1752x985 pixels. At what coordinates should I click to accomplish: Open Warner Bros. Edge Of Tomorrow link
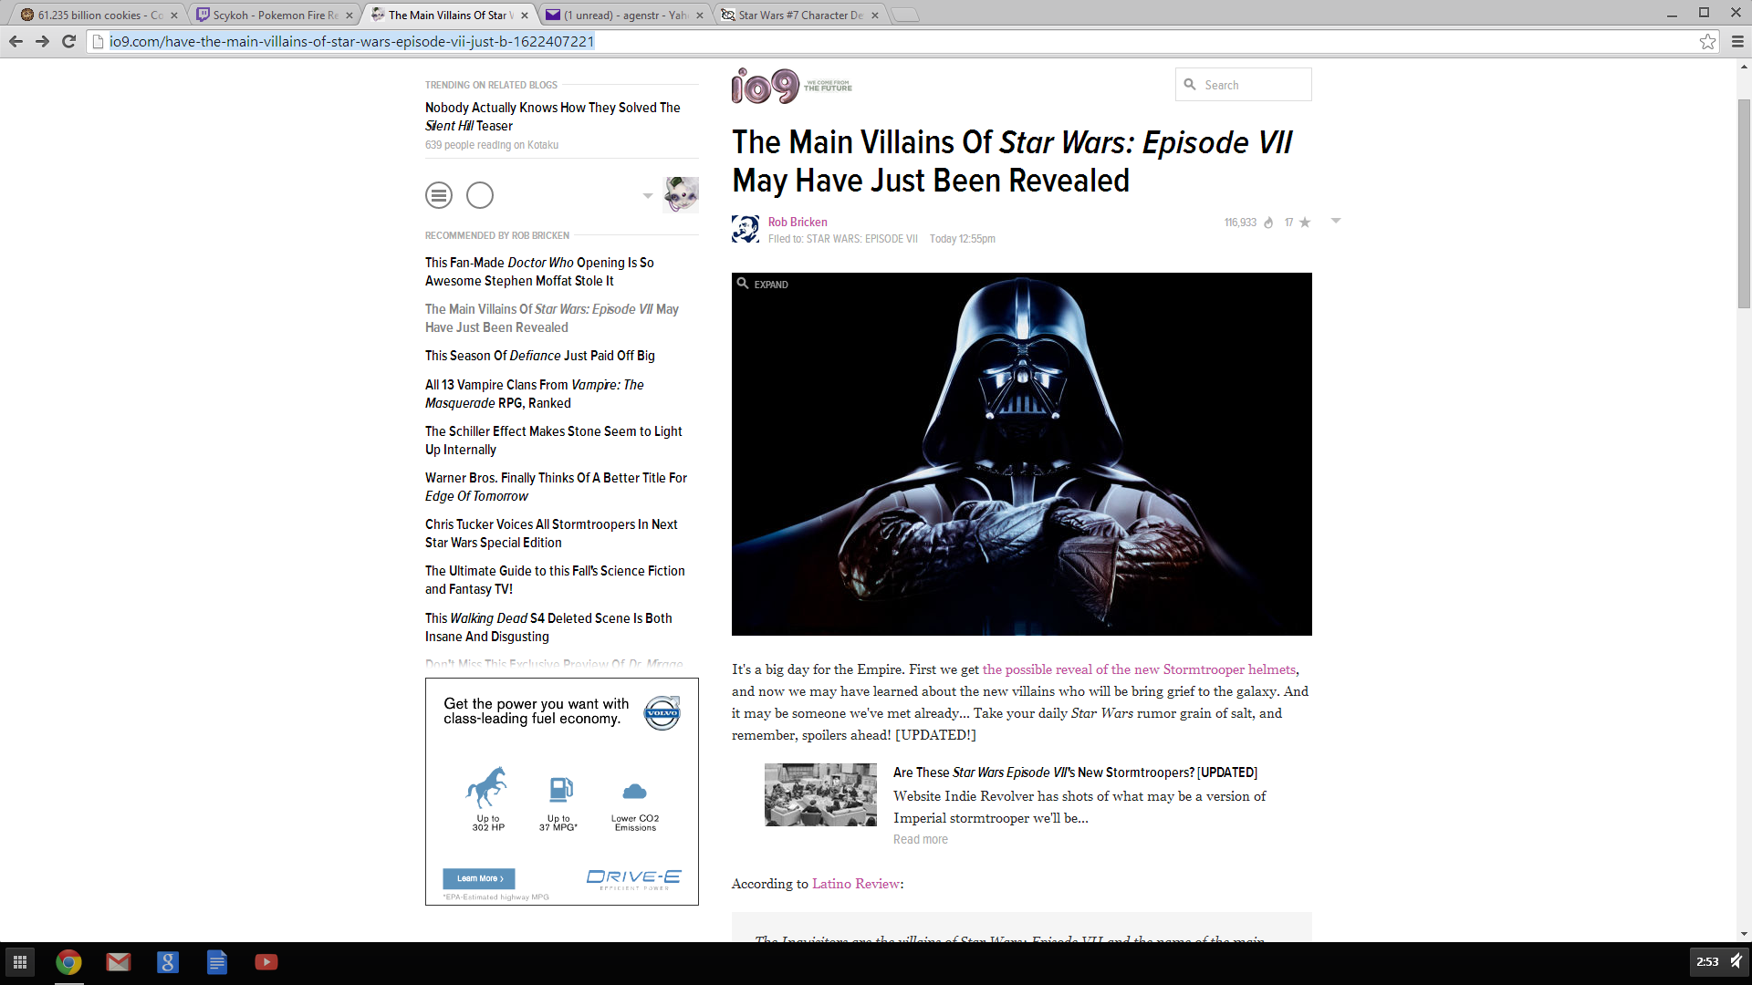click(557, 487)
